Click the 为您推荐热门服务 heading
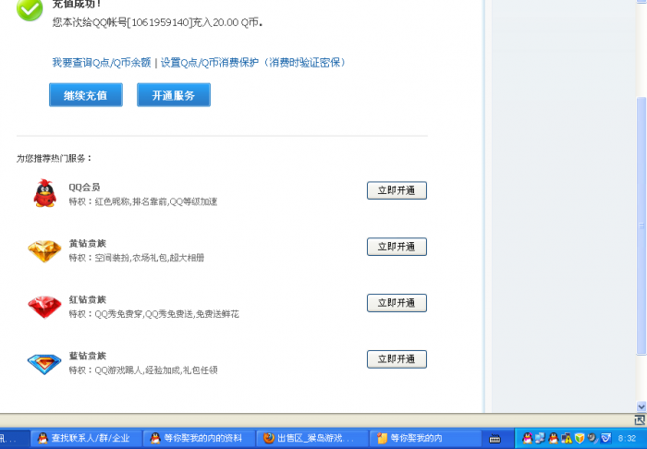647x449 pixels. pos(54,158)
